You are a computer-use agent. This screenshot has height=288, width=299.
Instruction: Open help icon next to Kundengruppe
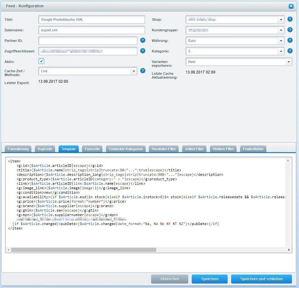click(290, 30)
